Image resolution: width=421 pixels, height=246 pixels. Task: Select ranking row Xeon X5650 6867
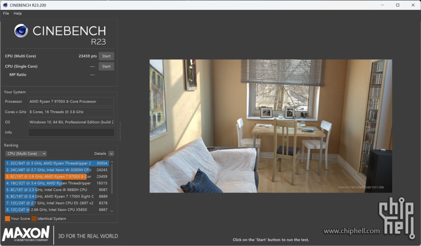coord(57,210)
